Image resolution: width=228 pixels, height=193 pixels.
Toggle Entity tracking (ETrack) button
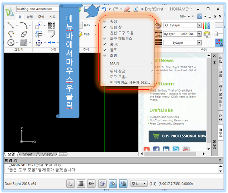pos(123,183)
